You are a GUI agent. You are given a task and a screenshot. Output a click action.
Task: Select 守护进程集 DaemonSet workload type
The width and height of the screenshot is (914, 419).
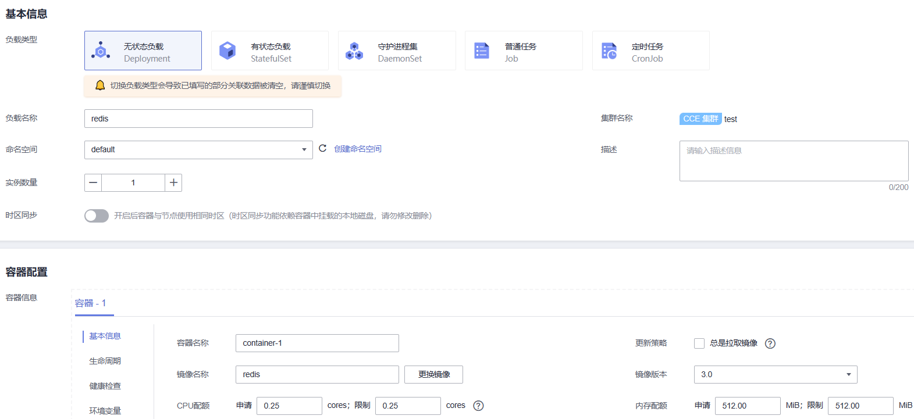coord(397,51)
